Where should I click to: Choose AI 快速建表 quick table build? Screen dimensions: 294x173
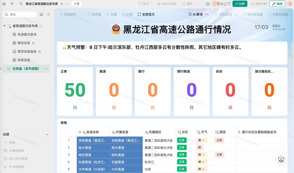(x=14, y=167)
